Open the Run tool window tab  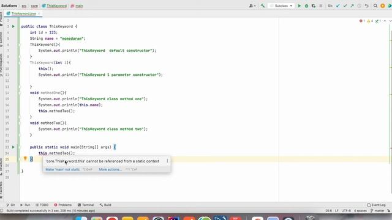(25, 205)
